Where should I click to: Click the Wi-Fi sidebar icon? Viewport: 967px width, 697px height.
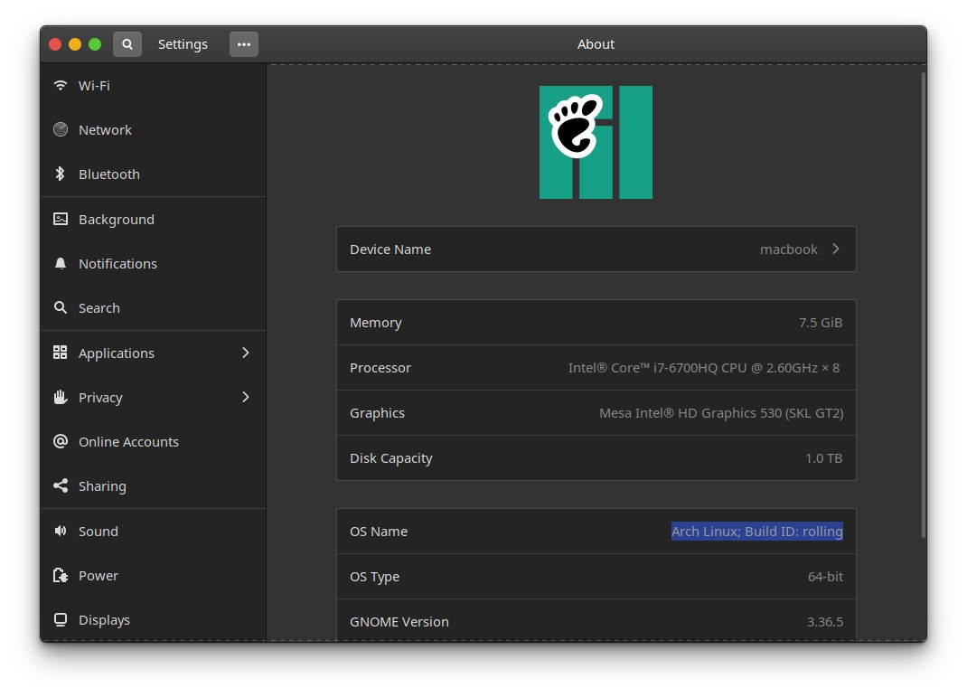[61, 85]
